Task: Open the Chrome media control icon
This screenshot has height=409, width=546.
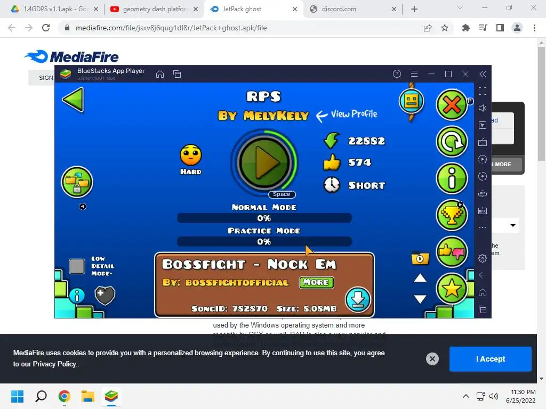Action: coord(483,28)
